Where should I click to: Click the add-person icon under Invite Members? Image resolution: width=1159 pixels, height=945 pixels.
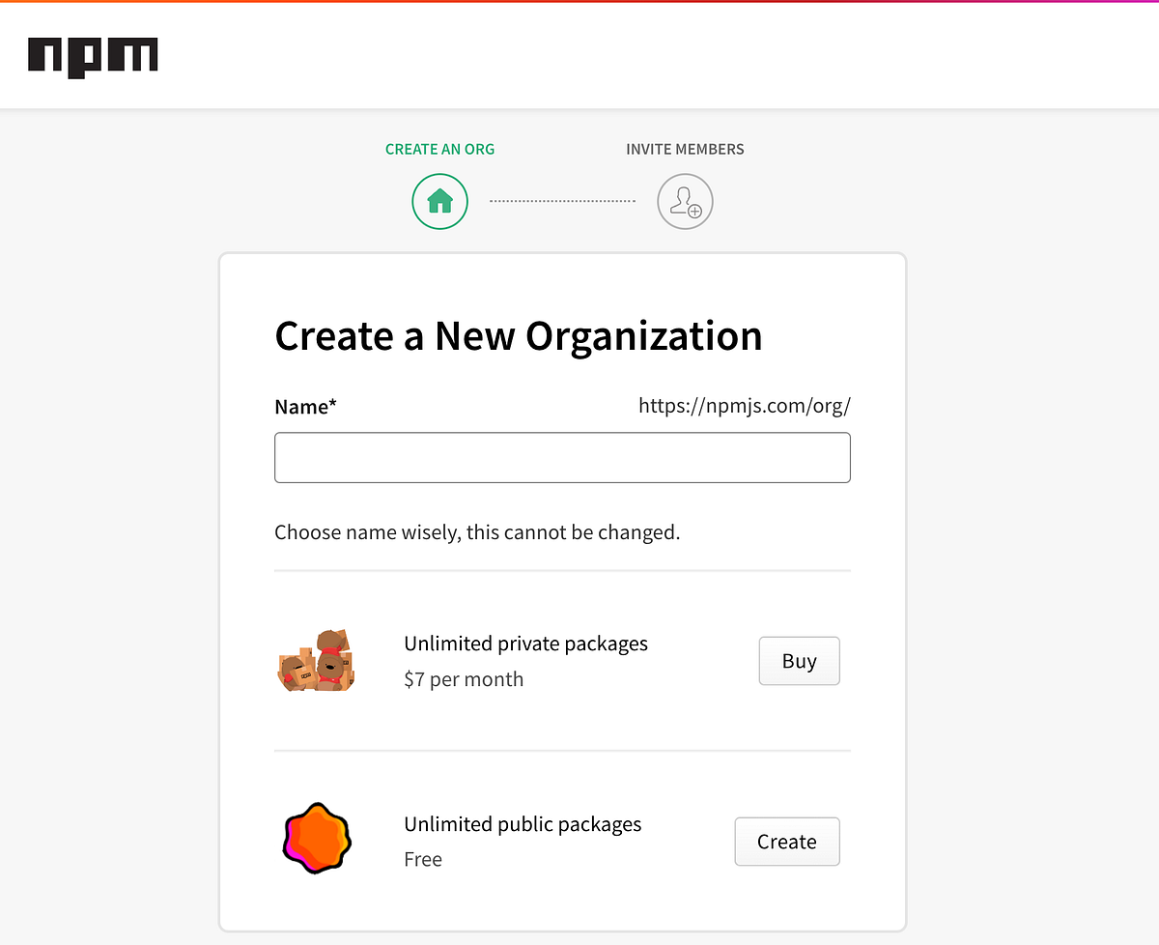pyautogui.click(x=685, y=201)
